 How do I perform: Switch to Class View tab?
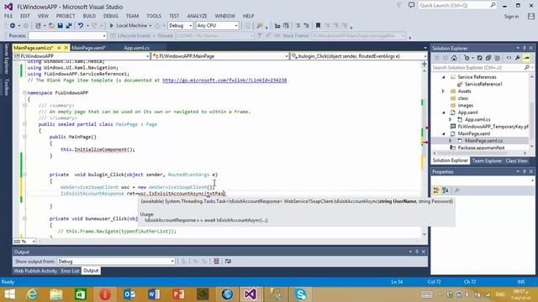516,160
